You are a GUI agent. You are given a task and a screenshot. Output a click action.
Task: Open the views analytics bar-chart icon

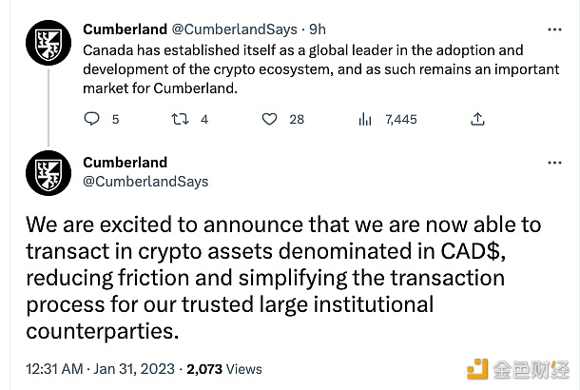(x=365, y=119)
